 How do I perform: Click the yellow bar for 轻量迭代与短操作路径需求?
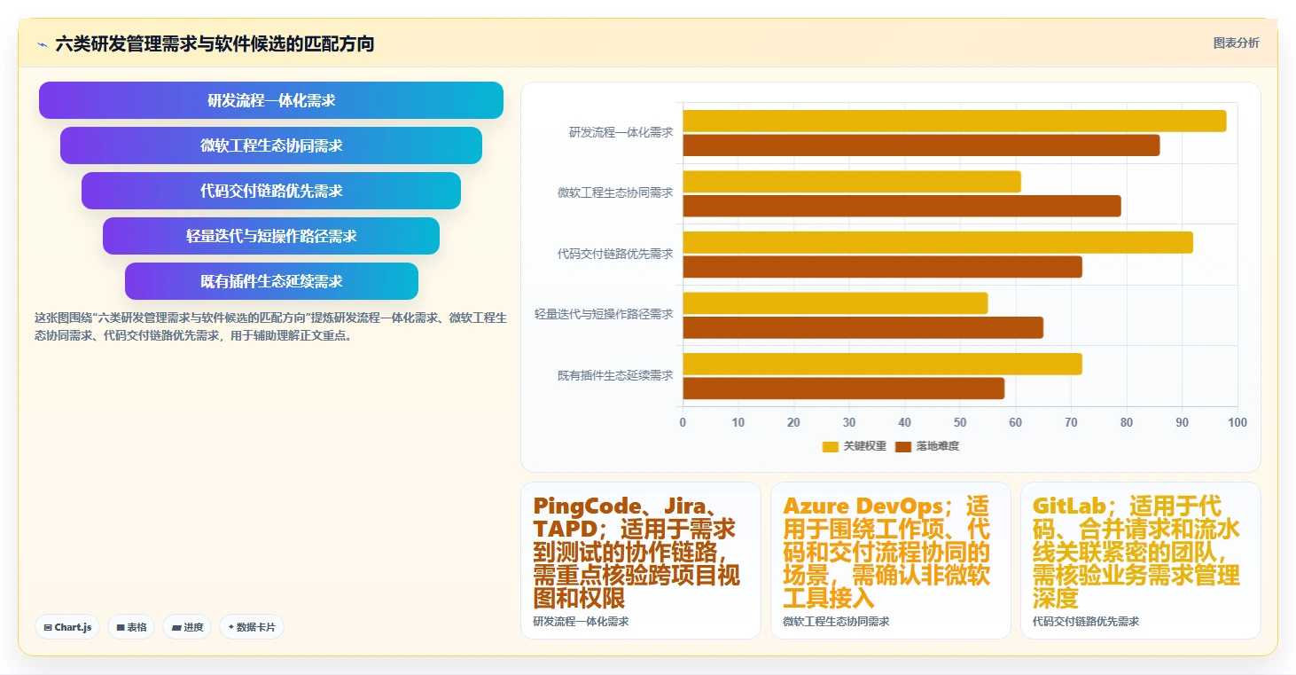pos(835,303)
